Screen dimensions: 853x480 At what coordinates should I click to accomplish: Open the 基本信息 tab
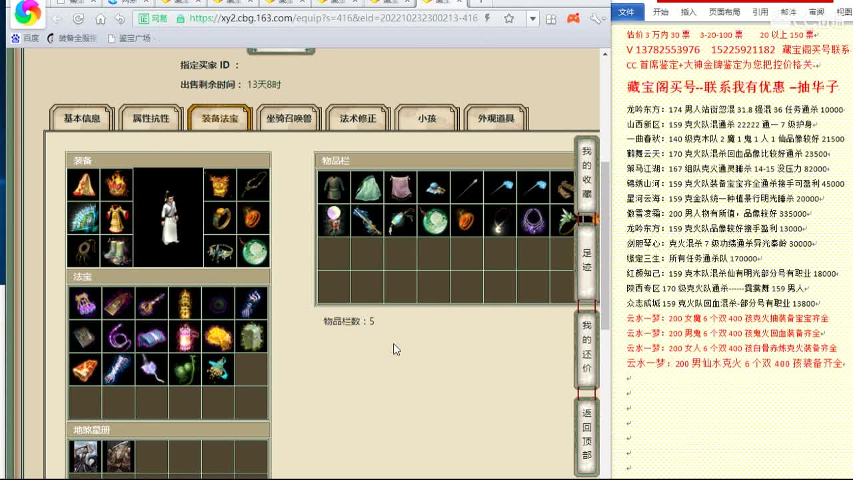82,119
